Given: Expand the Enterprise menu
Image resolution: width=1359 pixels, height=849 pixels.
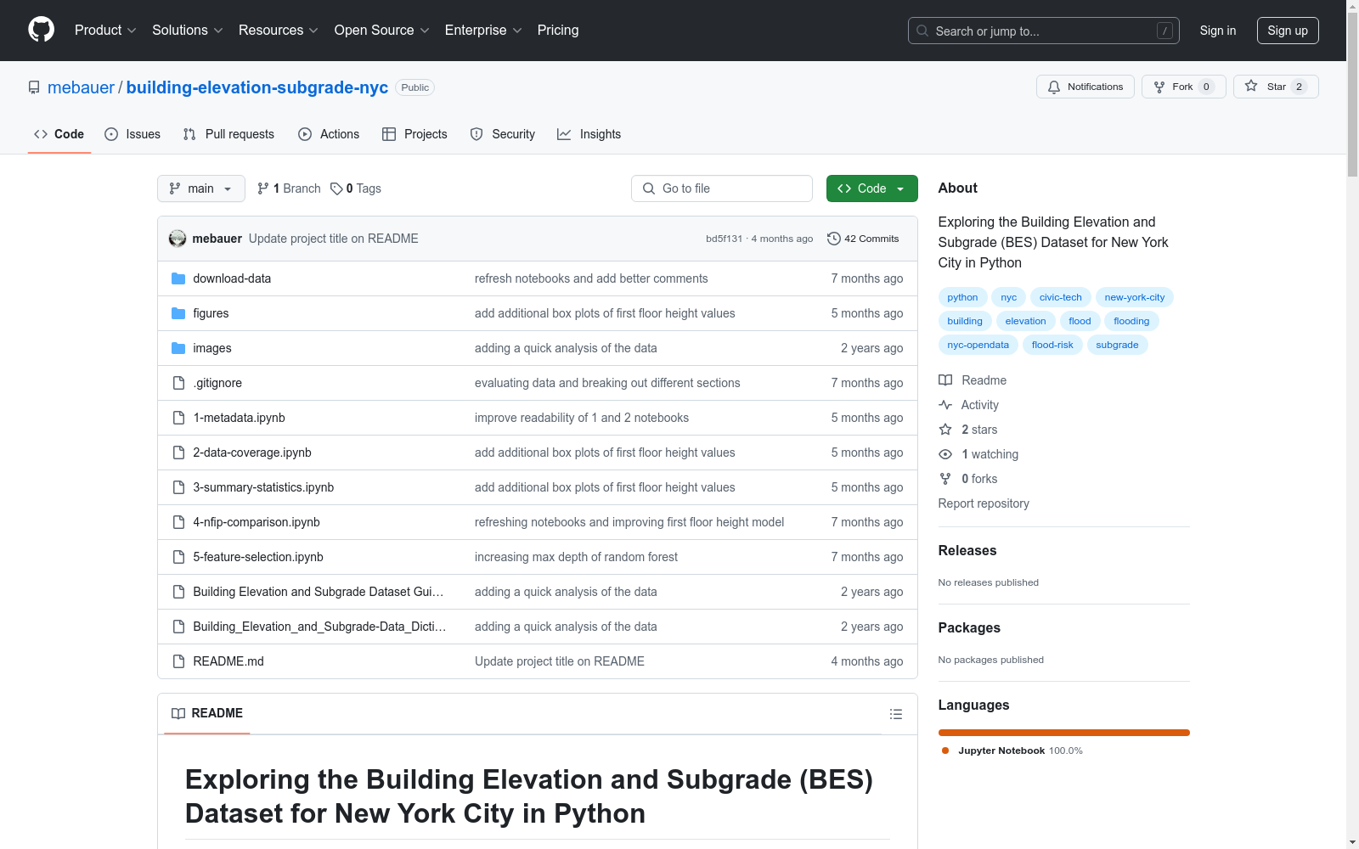Looking at the screenshot, I should pyautogui.click(x=483, y=31).
